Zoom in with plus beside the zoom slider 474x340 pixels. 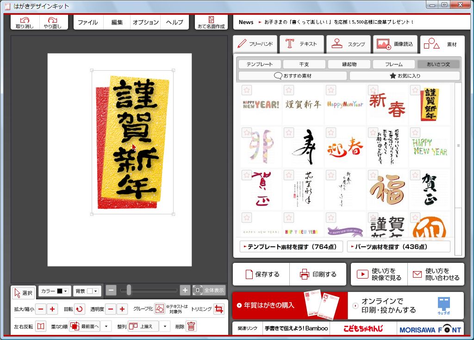point(185,290)
